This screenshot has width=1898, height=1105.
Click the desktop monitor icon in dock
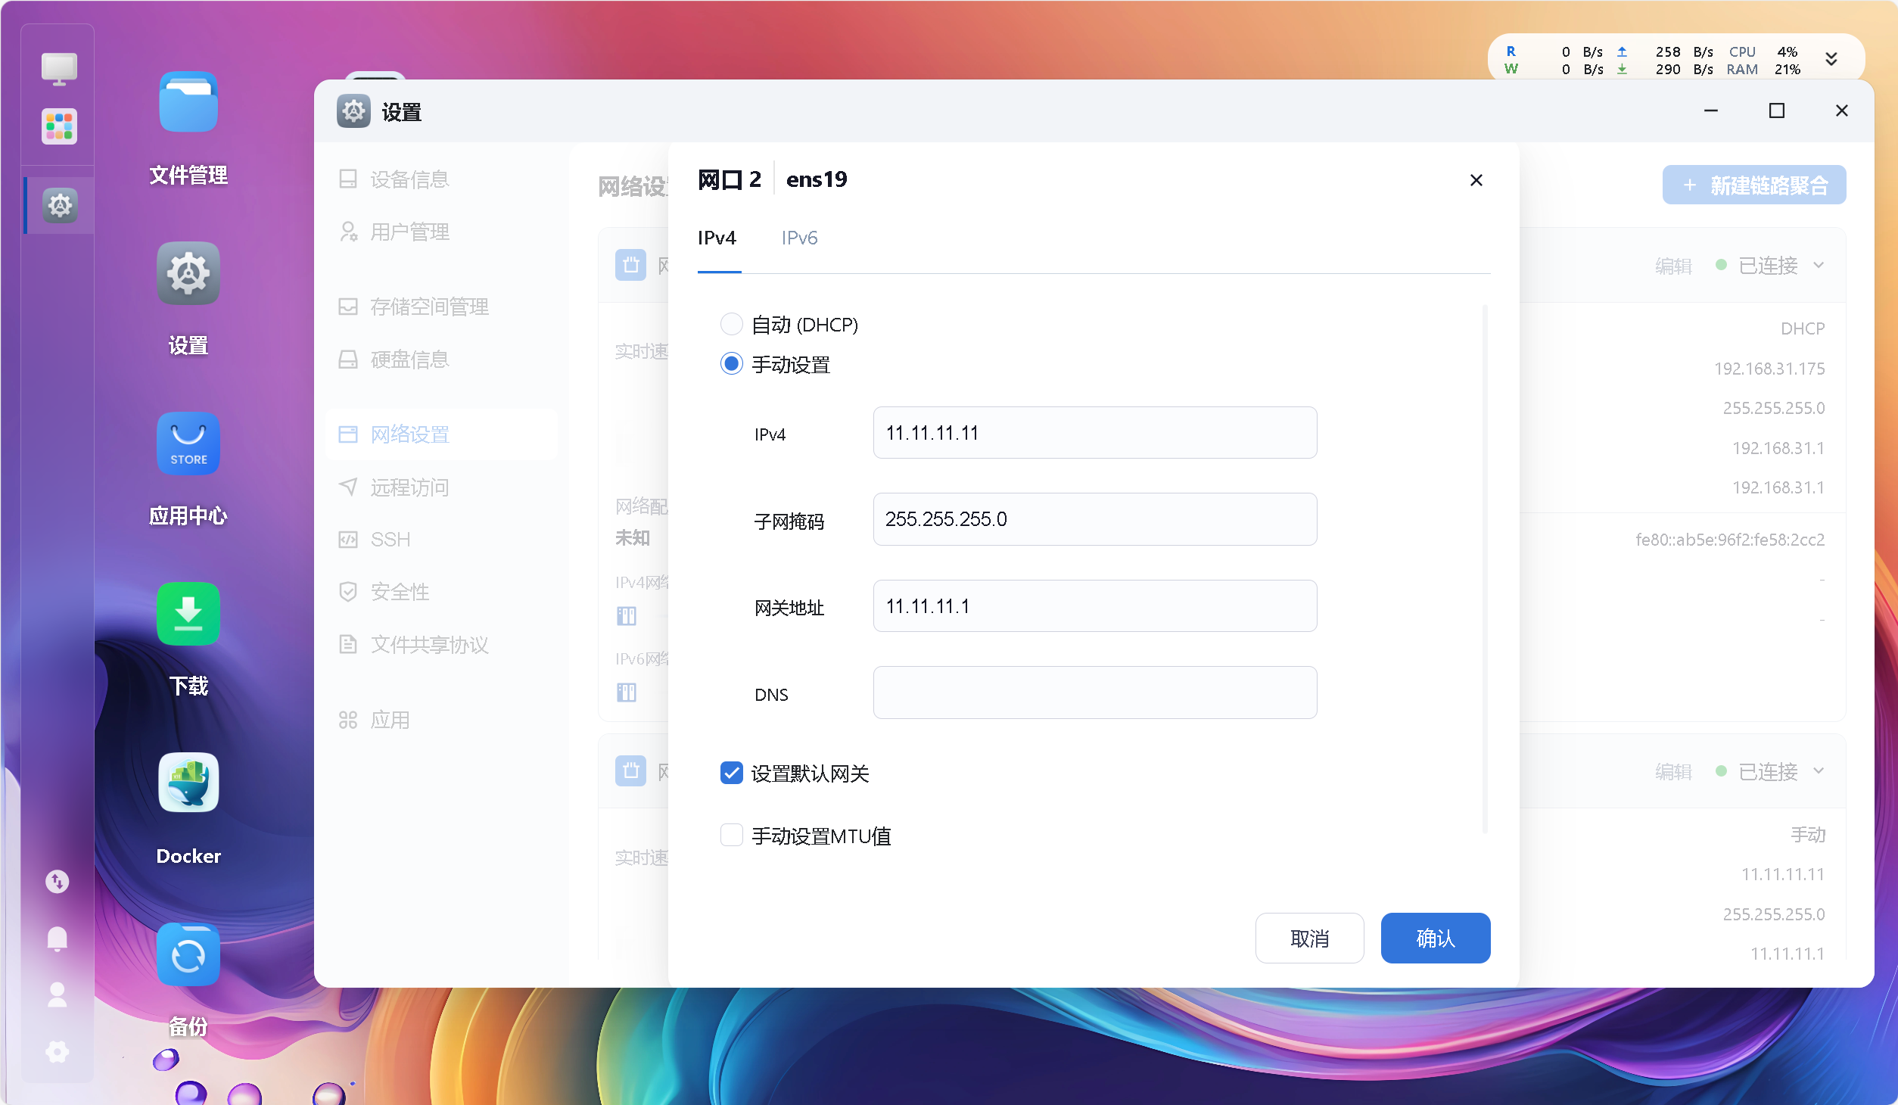[59, 69]
